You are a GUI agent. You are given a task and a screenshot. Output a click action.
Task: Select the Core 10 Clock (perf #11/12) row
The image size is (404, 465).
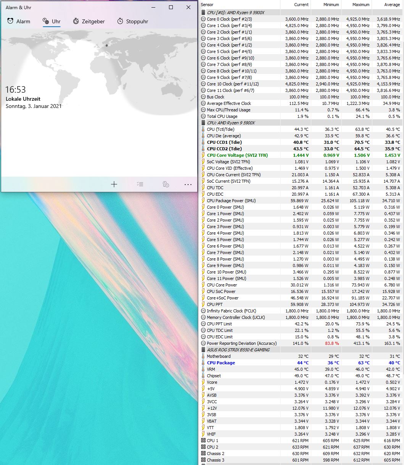pyautogui.click(x=301, y=84)
